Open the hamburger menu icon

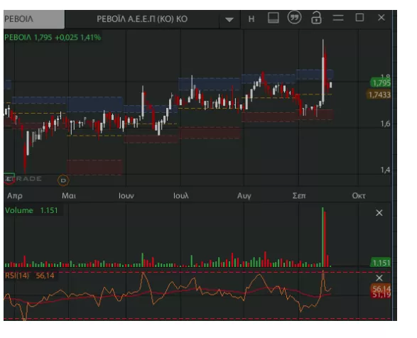[338, 18]
